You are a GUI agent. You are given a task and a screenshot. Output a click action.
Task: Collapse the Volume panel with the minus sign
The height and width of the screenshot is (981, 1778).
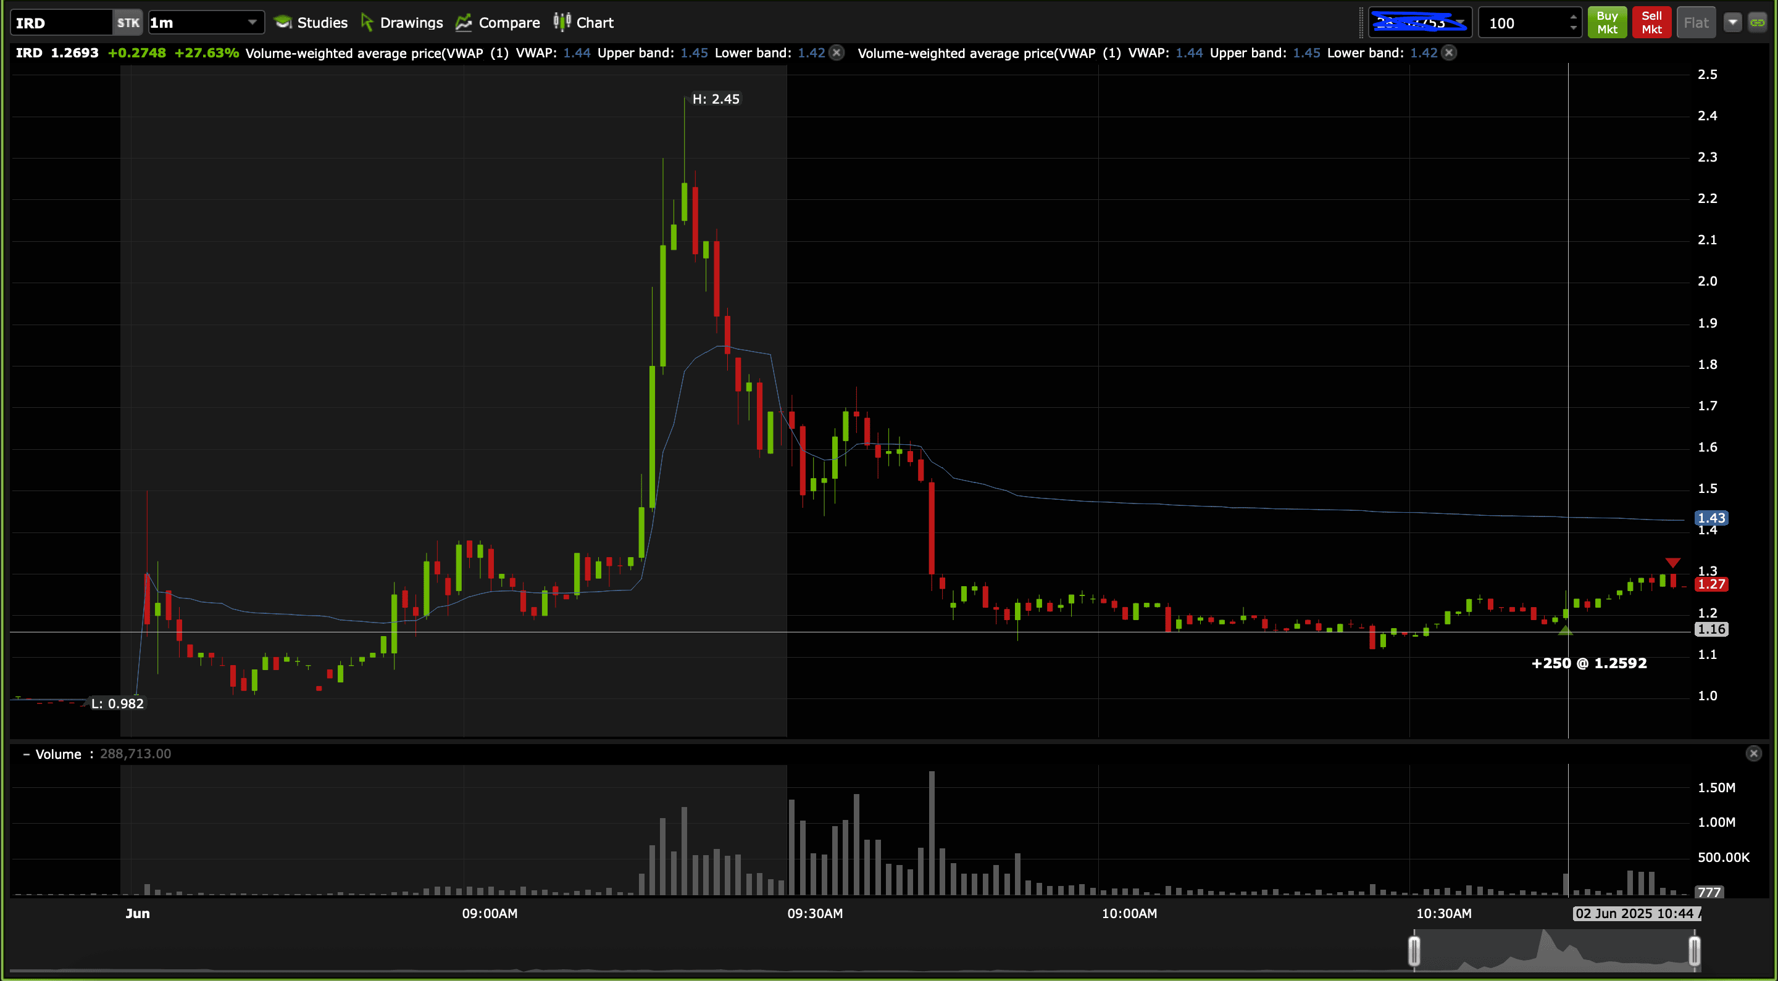26,754
